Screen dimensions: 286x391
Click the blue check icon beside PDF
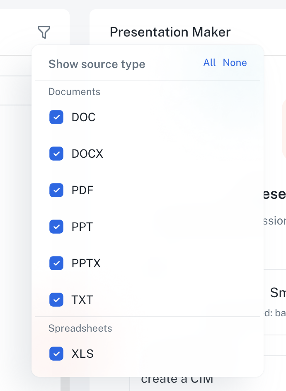click(56, 190)
